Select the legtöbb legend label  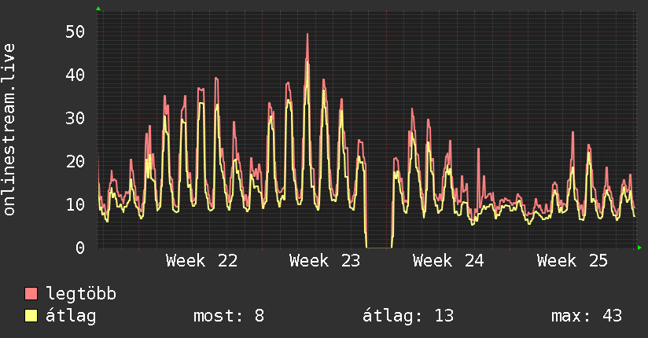coord(81,293)
